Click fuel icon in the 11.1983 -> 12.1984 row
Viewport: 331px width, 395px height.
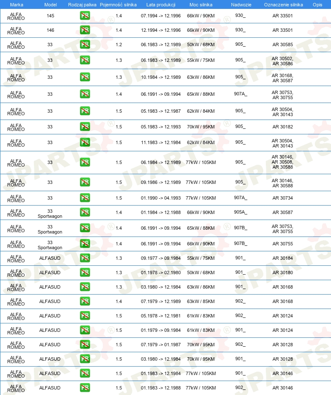(85, 142)
